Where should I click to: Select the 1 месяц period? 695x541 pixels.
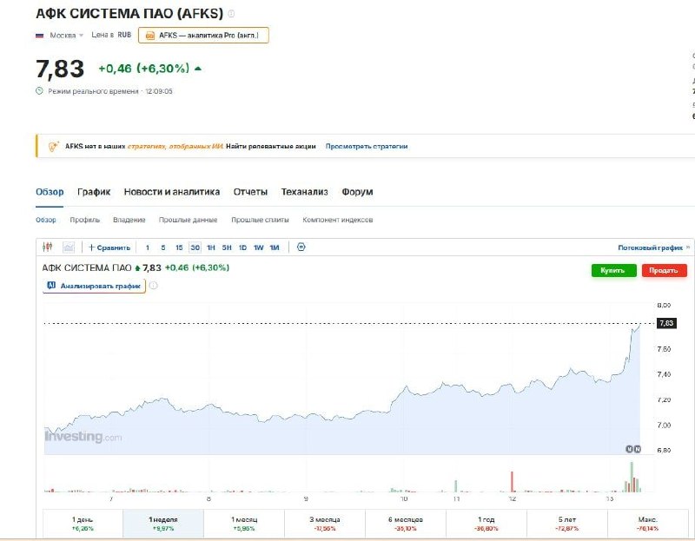(x=244, y=524)
